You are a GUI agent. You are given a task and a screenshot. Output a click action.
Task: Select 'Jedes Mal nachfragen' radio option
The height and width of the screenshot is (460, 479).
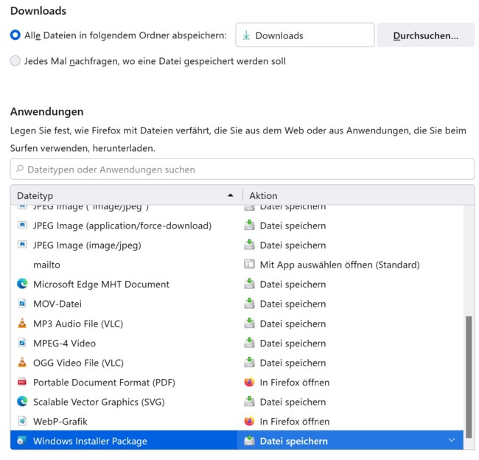tap(15, 61)
